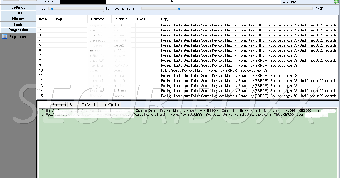Sort by the Bot # column header
Image resolution: width=340 pixels, height=178 pixels.
coord(44,19)
